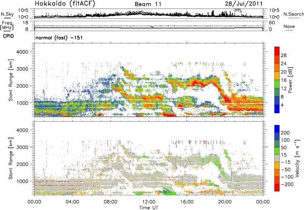Click the '18' frequency axis tick
Screen dimensions: 304x210
(x=26, y=23)
